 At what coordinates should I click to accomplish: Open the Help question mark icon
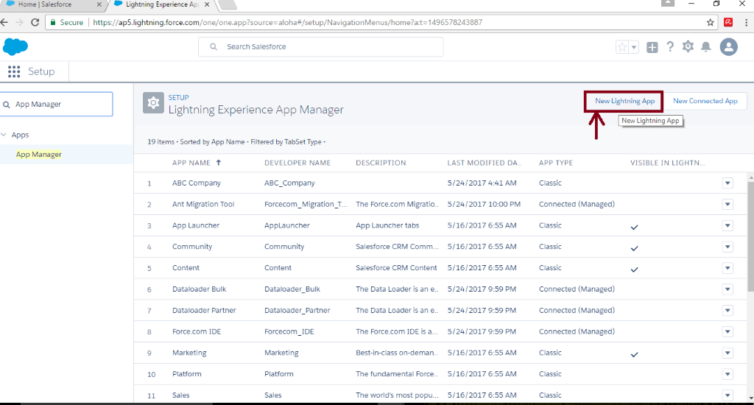coord(670,46)
